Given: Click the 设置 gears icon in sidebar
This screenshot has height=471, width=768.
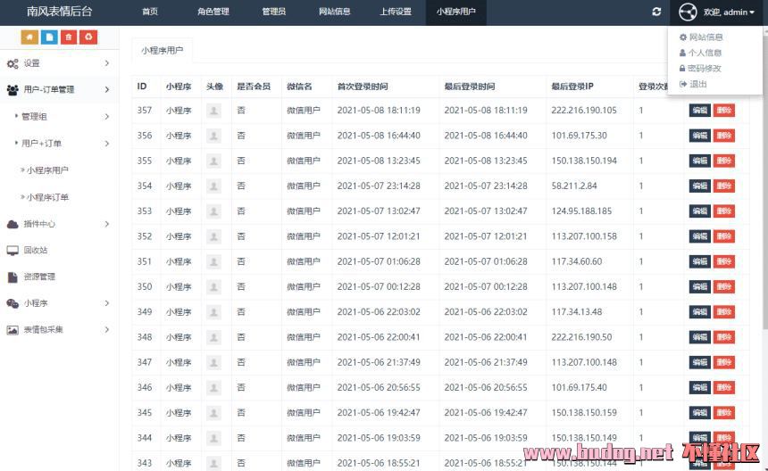Looking at the screenshot, I should coord(13,63).
